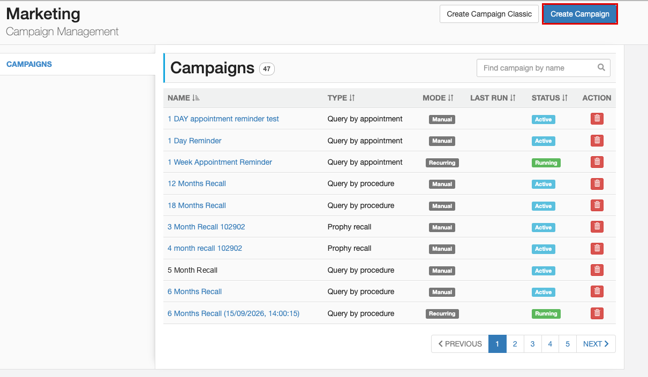Sort campaigns by Last Run column
This screenshot has width=648, height=377.
(493, 98)
